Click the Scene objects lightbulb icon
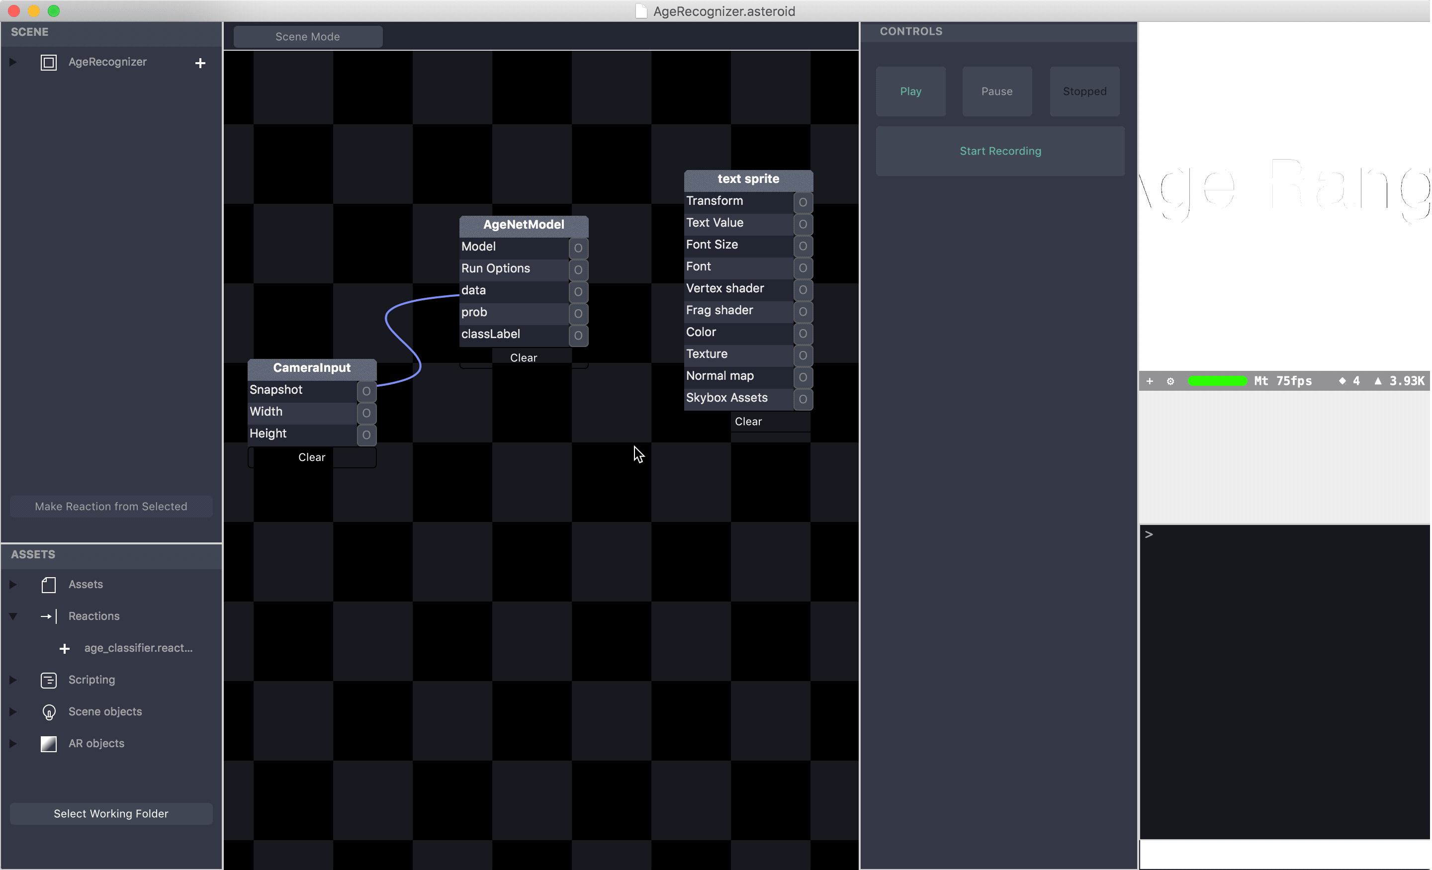The image size is (1432, 870). click(x=49, y=712)
